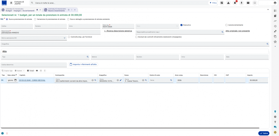Open the Filtra button in search bar
This screenshot has width=279, height=136.
(x=213, y=3)
